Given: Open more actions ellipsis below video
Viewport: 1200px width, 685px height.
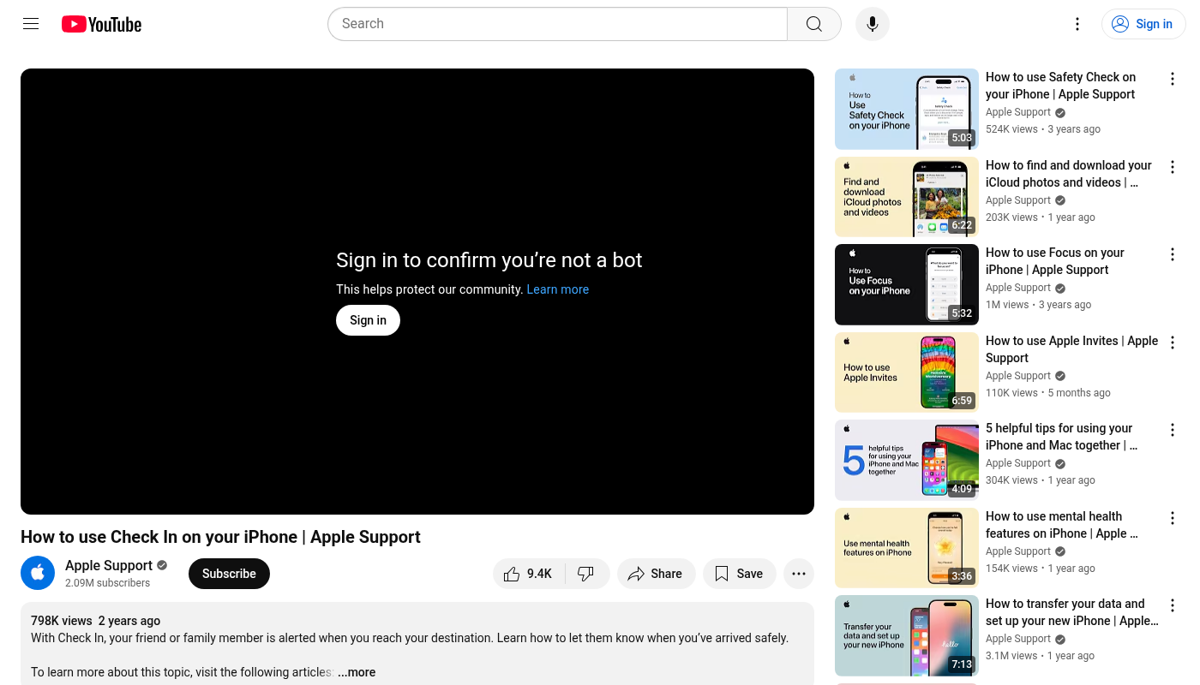Looking at the screenshot, I should coord(798,574).
